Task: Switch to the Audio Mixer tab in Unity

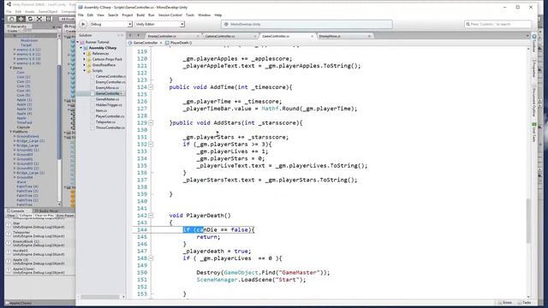Action: point(46,211)
